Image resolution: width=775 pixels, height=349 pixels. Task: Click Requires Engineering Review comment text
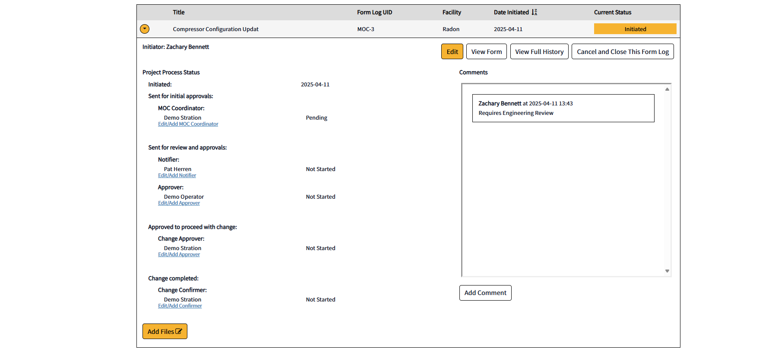(516, 113)
